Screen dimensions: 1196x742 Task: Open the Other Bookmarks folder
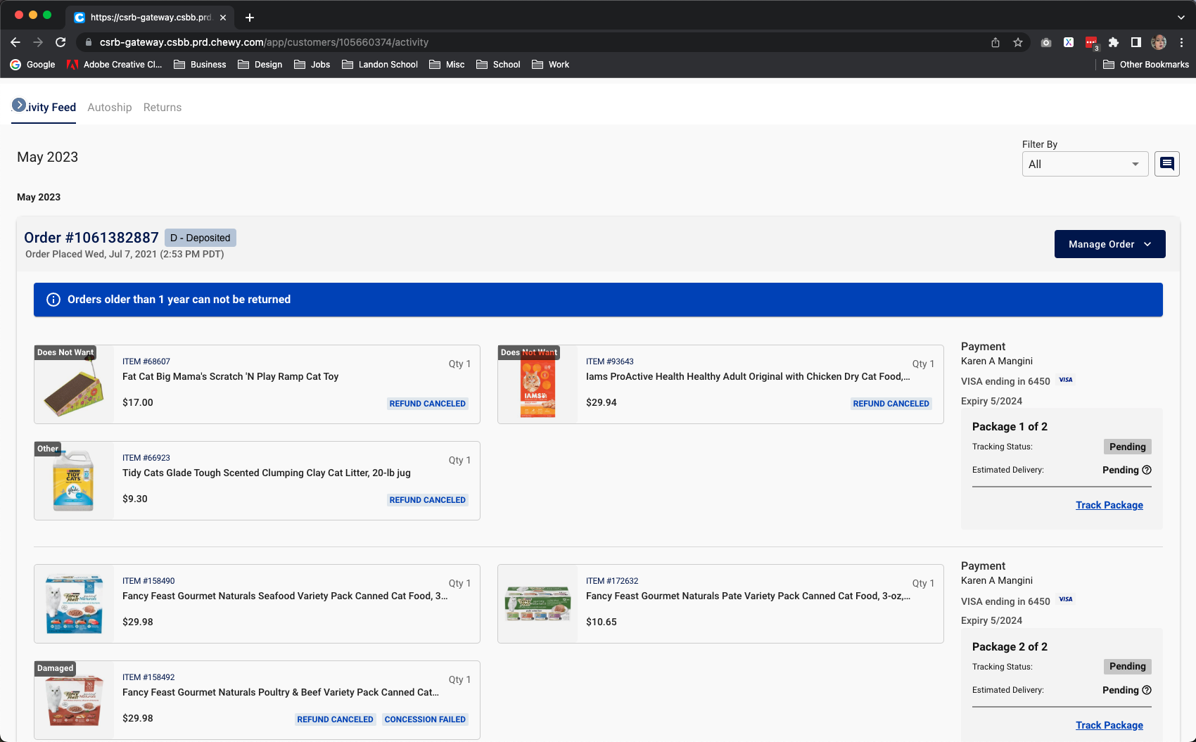pyautogui.click(x=1146, y=64)
